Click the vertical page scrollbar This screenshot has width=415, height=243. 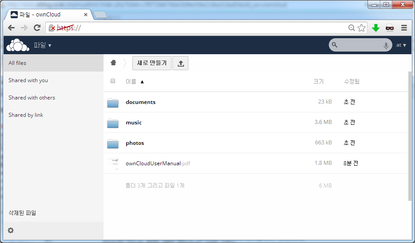click(x=410, y=136)
